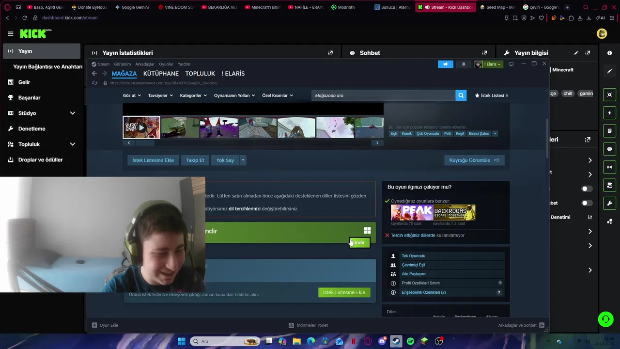Click the broadcast signal icon in right rail
620x349 pixels.
(610, 167)
